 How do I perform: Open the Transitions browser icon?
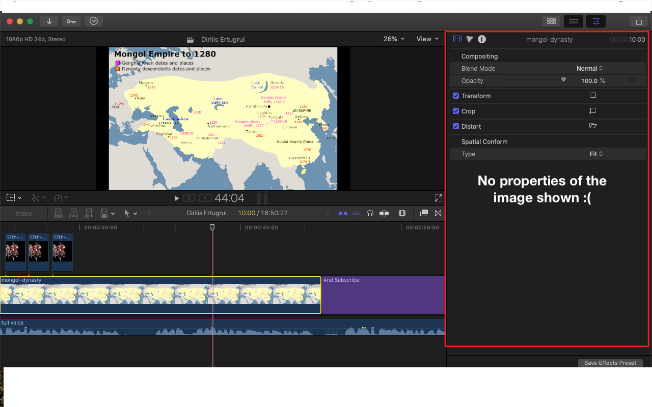438,213
